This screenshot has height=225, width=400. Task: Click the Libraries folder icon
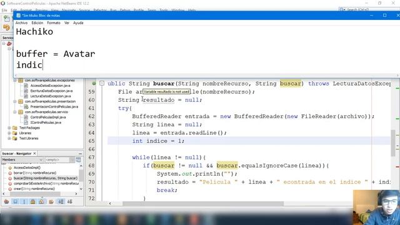15,133
